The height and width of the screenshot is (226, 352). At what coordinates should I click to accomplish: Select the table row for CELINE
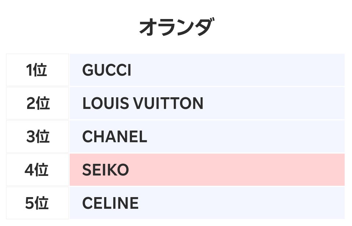coord(207,203)
